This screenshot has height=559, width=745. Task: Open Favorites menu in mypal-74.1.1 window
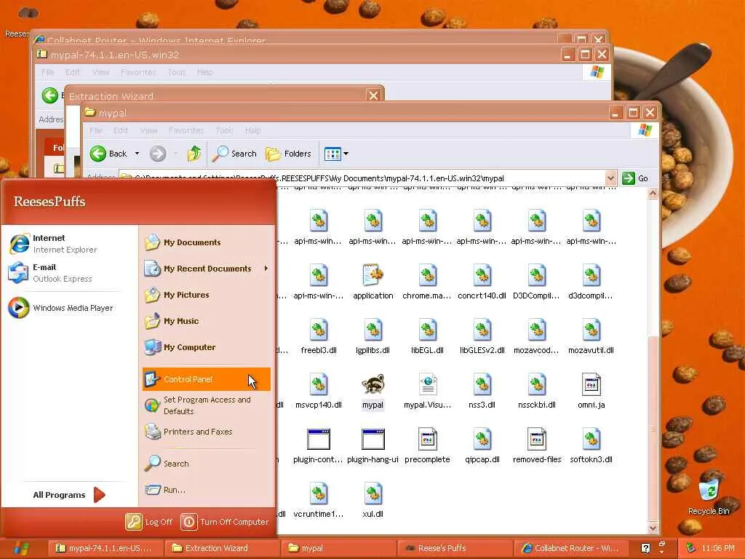point(138,72)
